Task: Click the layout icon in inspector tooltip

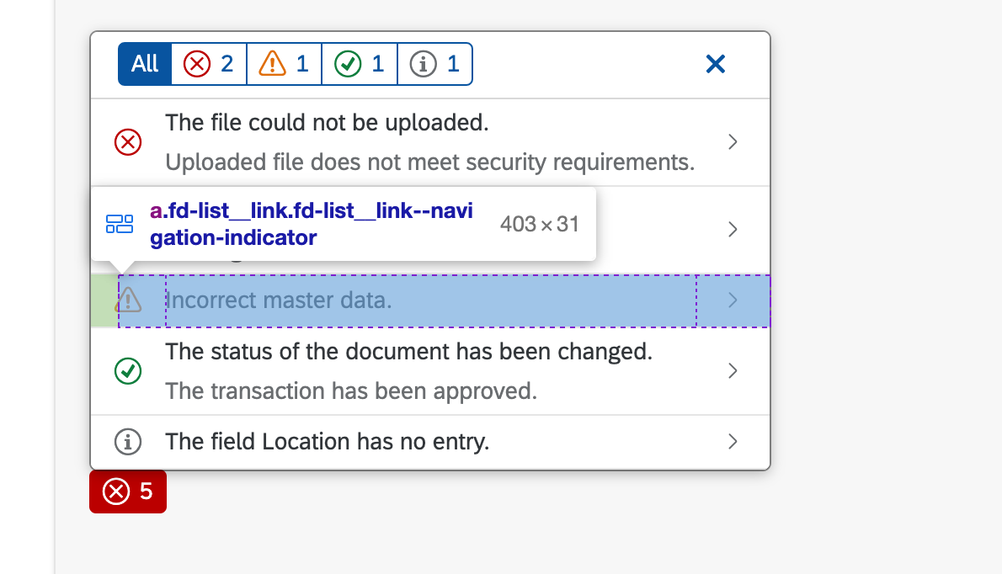Action: coord(120,224)
